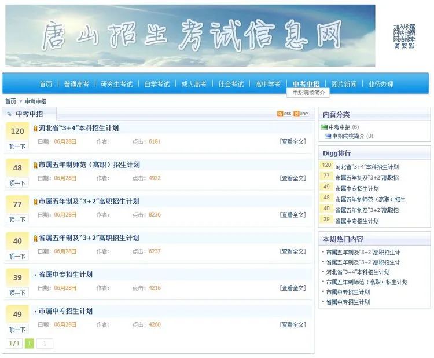The width and height of the screenshot is (434, 358).
Task: Click the 中考中招 category folder icon
Action: (324, 127)
